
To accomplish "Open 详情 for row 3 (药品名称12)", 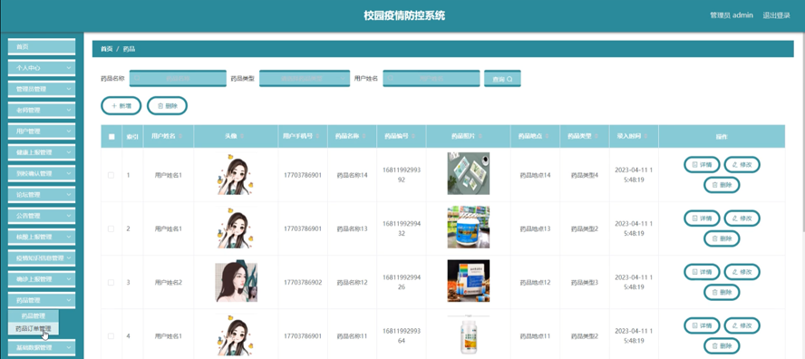I will point(702,272).
